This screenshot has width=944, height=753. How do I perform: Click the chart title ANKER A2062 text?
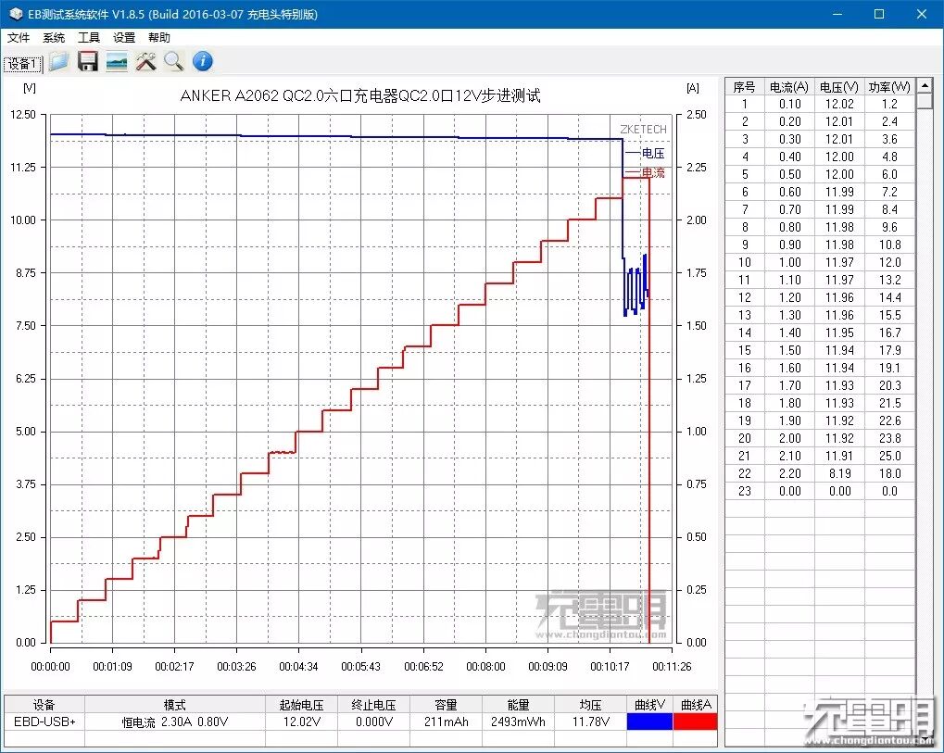[x=360, y=95]
